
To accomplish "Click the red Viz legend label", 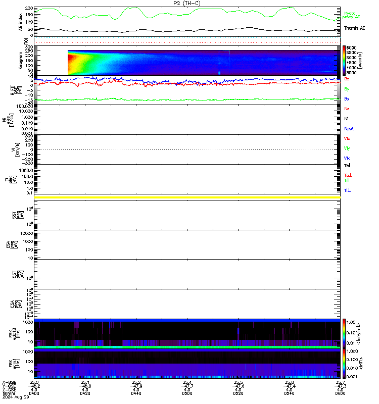I will pyautogui.click(x=347, y=138).
